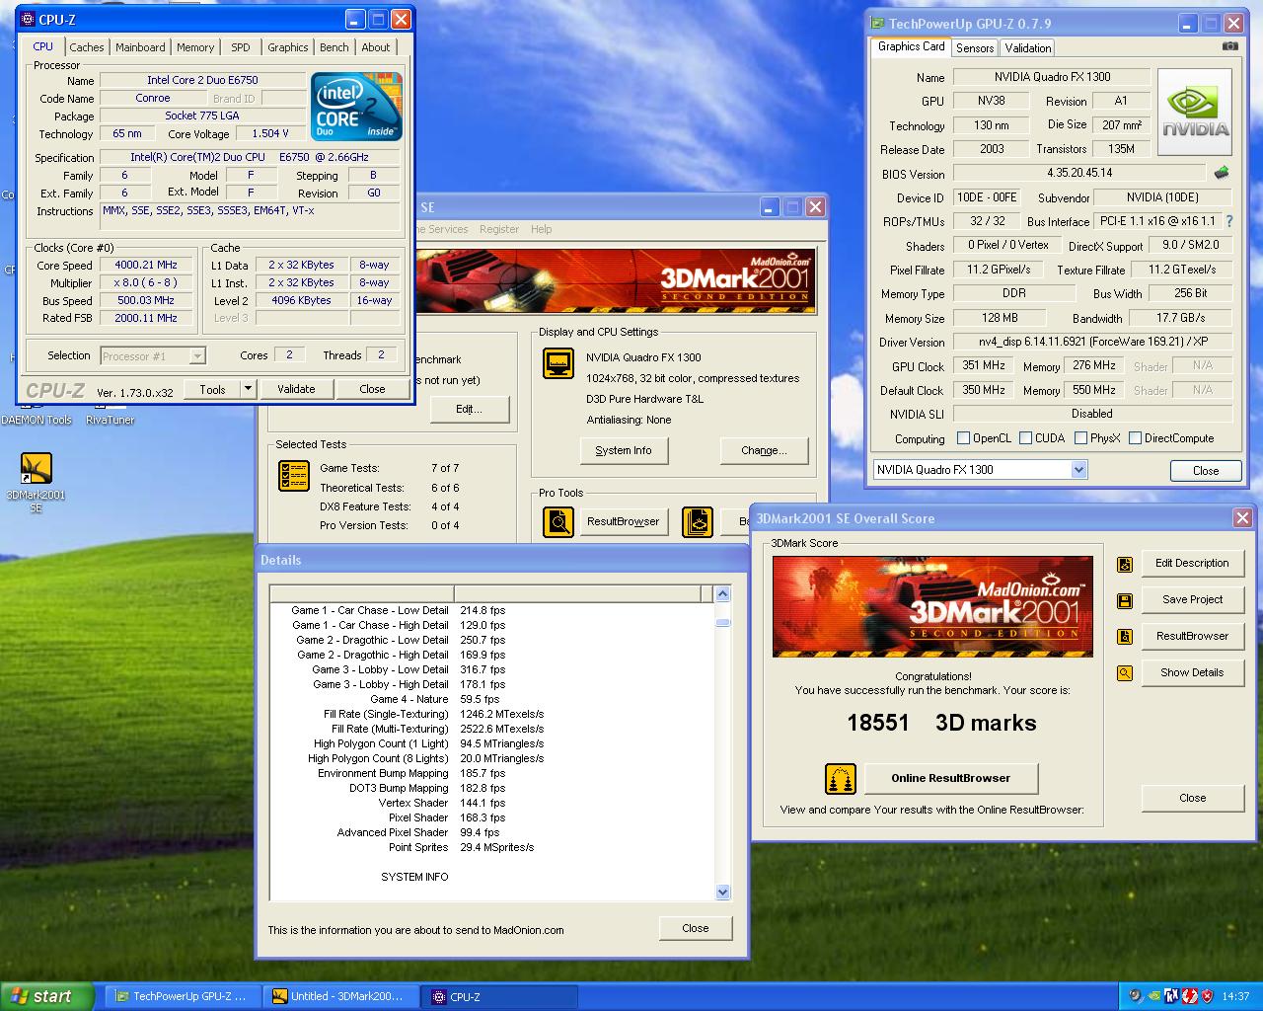Click the ResultBrowser icon in Overall Score window

(1125, 637)
